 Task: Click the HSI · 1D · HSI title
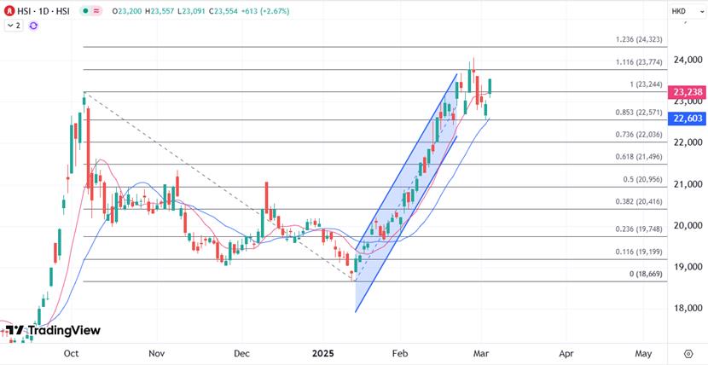(x=44, y=11)
